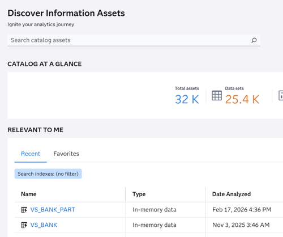Select the Nov 3, 2025 3:46 AM cell

241,225
